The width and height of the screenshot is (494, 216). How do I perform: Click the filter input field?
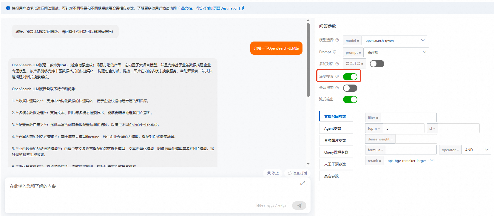click(409, 117)
